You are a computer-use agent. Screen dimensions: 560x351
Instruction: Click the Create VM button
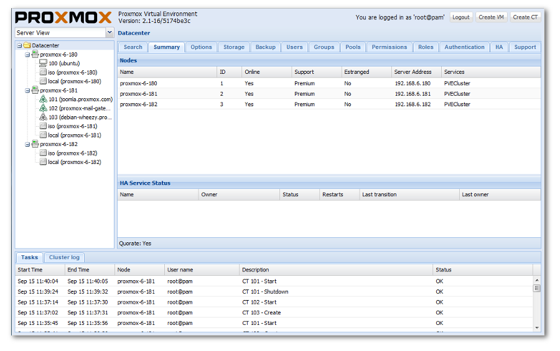click(x=491, y=17)
